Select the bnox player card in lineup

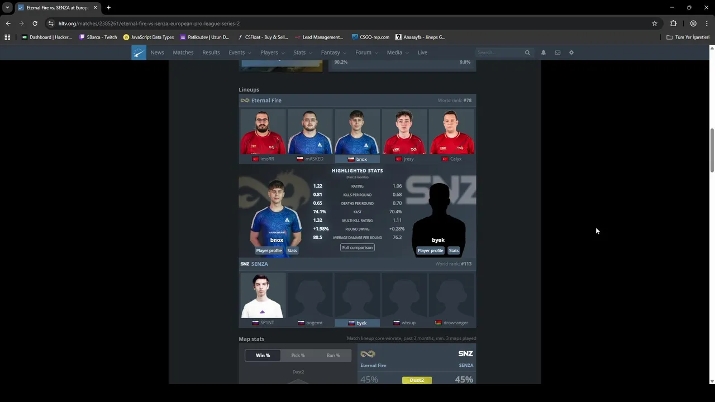point(357,136)
